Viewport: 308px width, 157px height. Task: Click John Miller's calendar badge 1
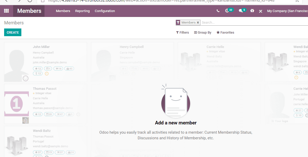point(48,68)
